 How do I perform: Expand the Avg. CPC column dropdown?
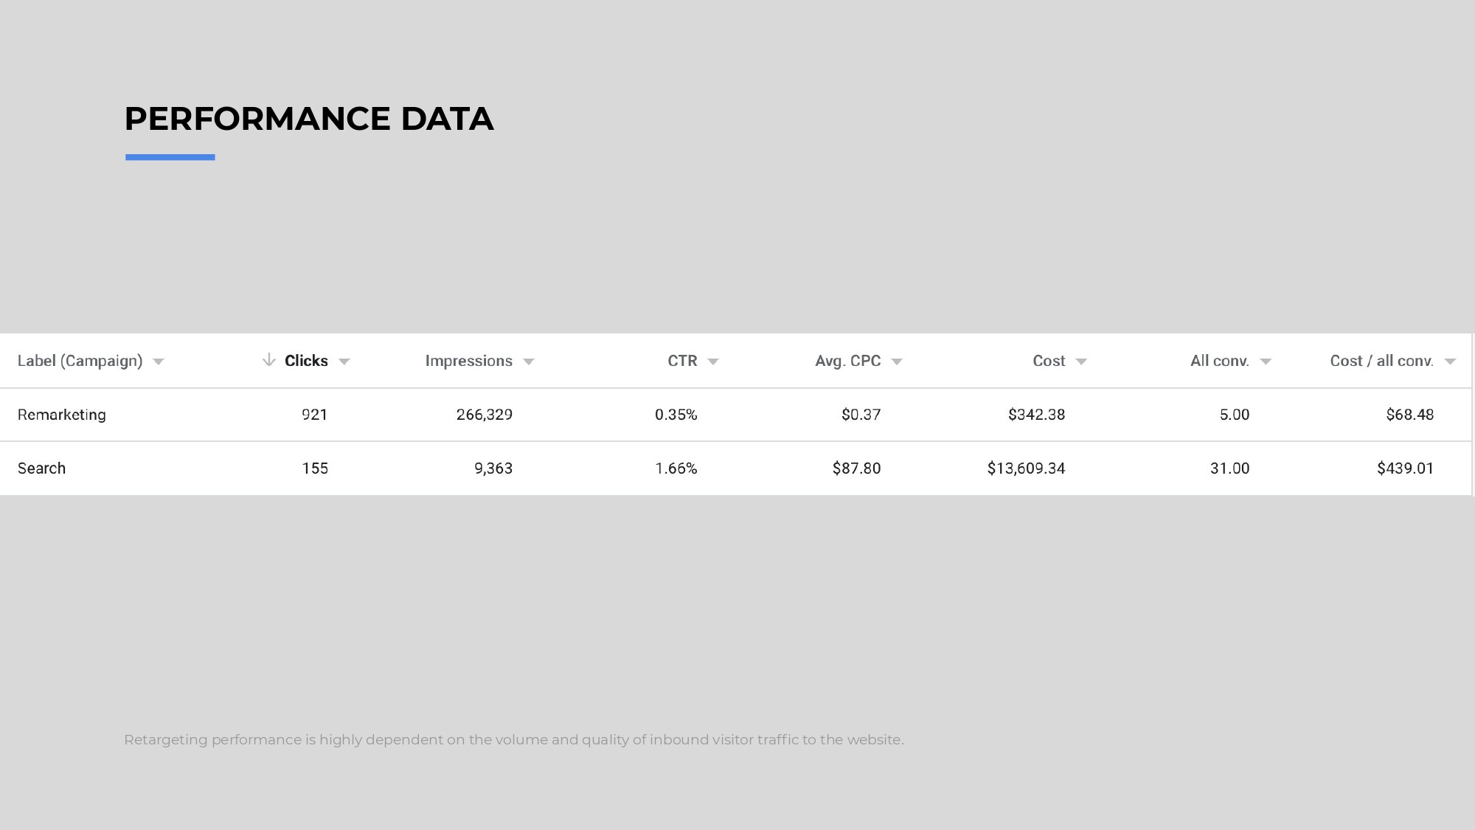[x=897, y=362]
